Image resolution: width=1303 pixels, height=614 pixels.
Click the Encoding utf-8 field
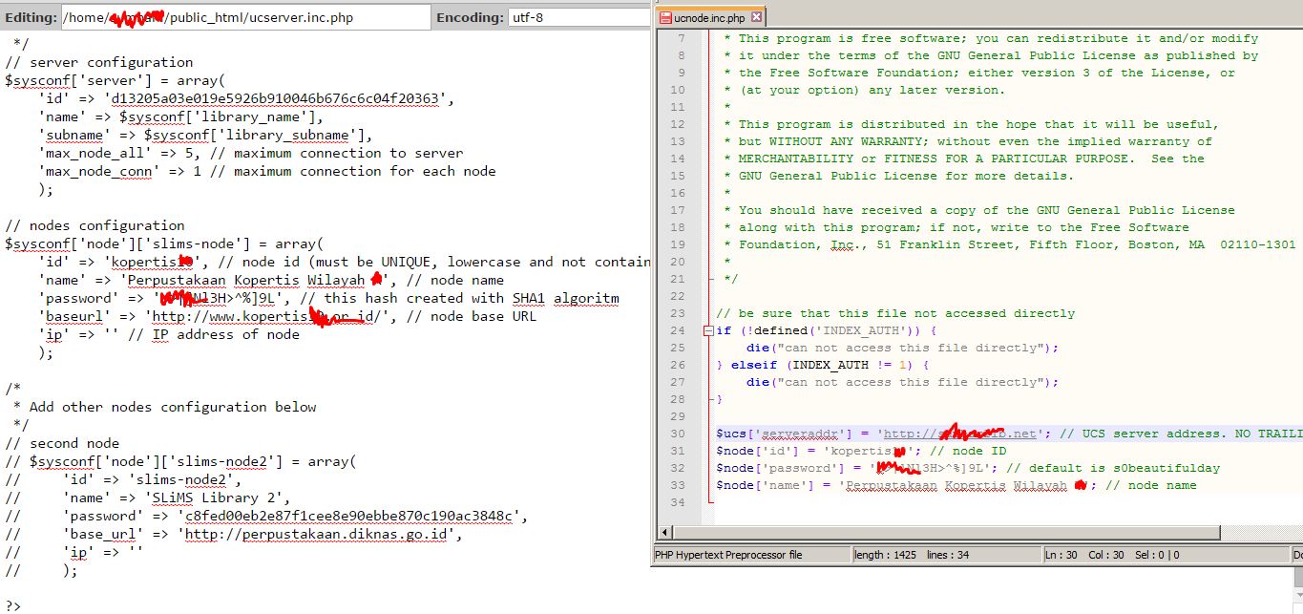point(580,17)
